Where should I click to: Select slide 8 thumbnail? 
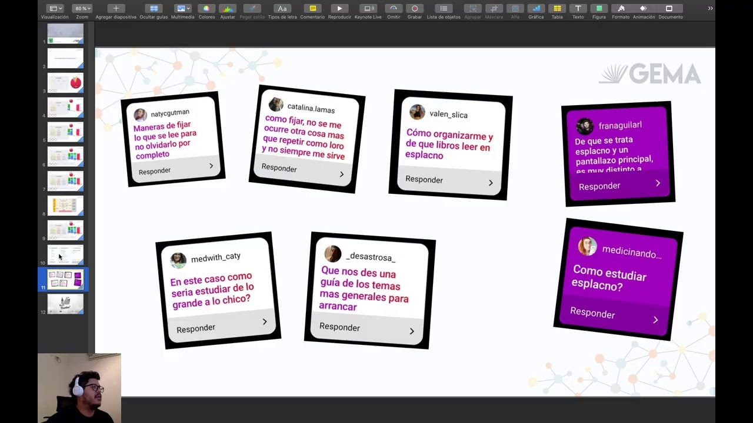(x=65, y=206)
